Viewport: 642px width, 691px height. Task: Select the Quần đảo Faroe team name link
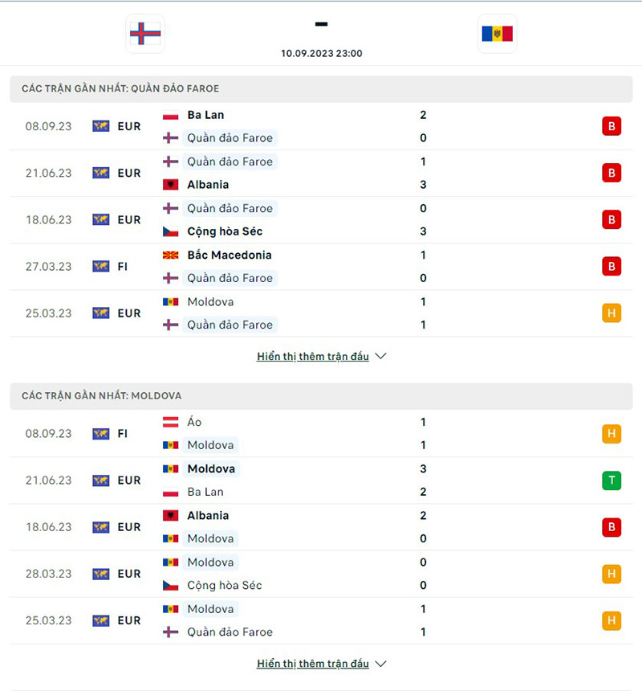tap(230, 137)
